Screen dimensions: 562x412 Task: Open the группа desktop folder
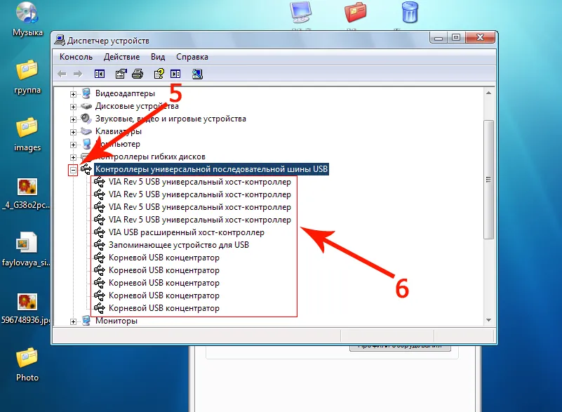click(27, 77)
